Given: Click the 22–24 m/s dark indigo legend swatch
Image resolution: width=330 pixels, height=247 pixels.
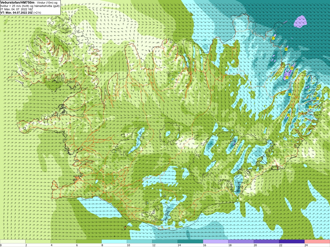Looking at the screenshot, I should [x=292, y=242].
